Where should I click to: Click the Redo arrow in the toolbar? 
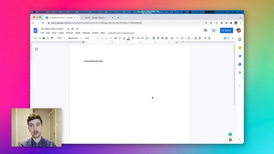coord(40,38)
